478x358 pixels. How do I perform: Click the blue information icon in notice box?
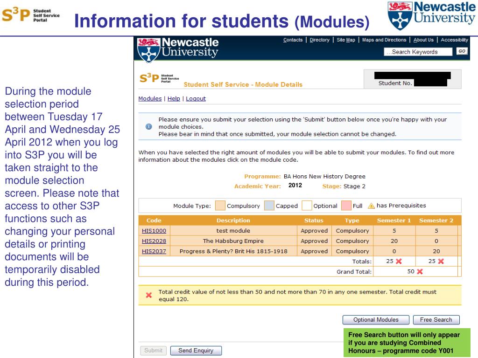pos(149,127)
